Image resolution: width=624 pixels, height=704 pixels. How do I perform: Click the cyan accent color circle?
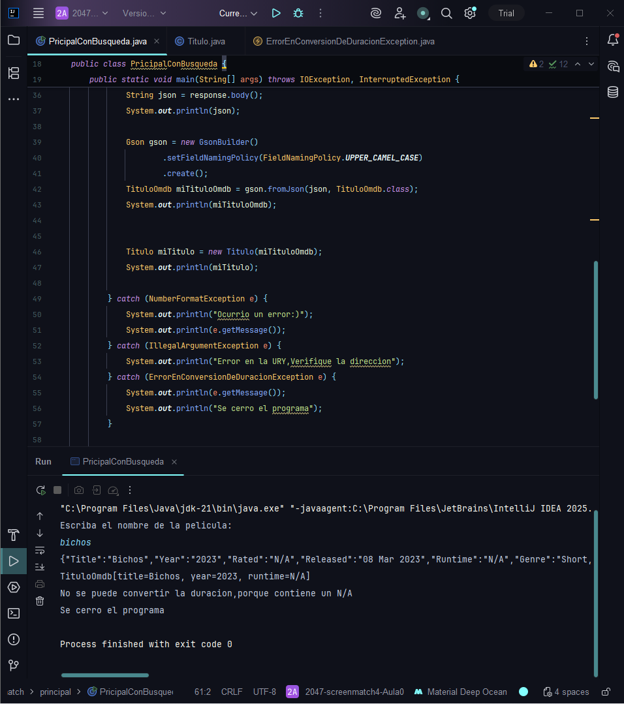pyautogui.click(x=523, y=692)
